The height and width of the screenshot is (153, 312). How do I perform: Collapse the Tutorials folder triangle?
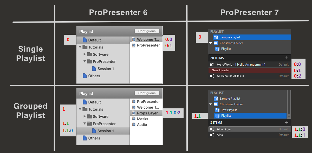80,47
